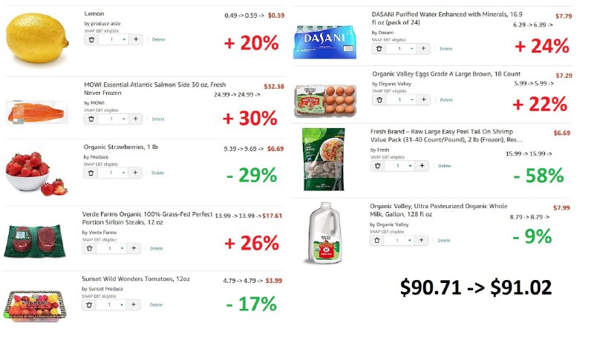594x343 pixels.
Task: Click the trash icon for Lemon
Action: click(91, 39)
